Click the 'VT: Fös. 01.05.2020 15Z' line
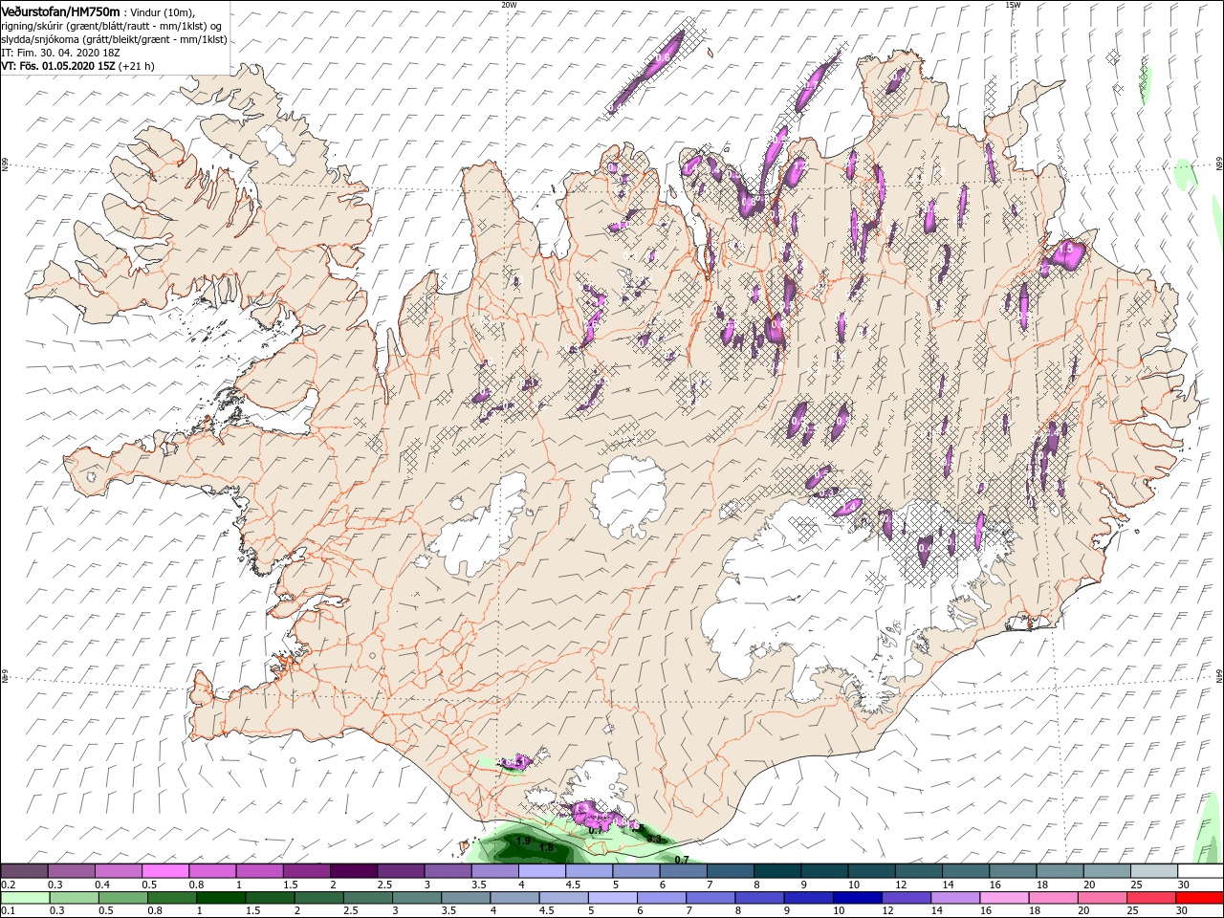Screen dimensions: 1224x918 [x=59, y=66]
